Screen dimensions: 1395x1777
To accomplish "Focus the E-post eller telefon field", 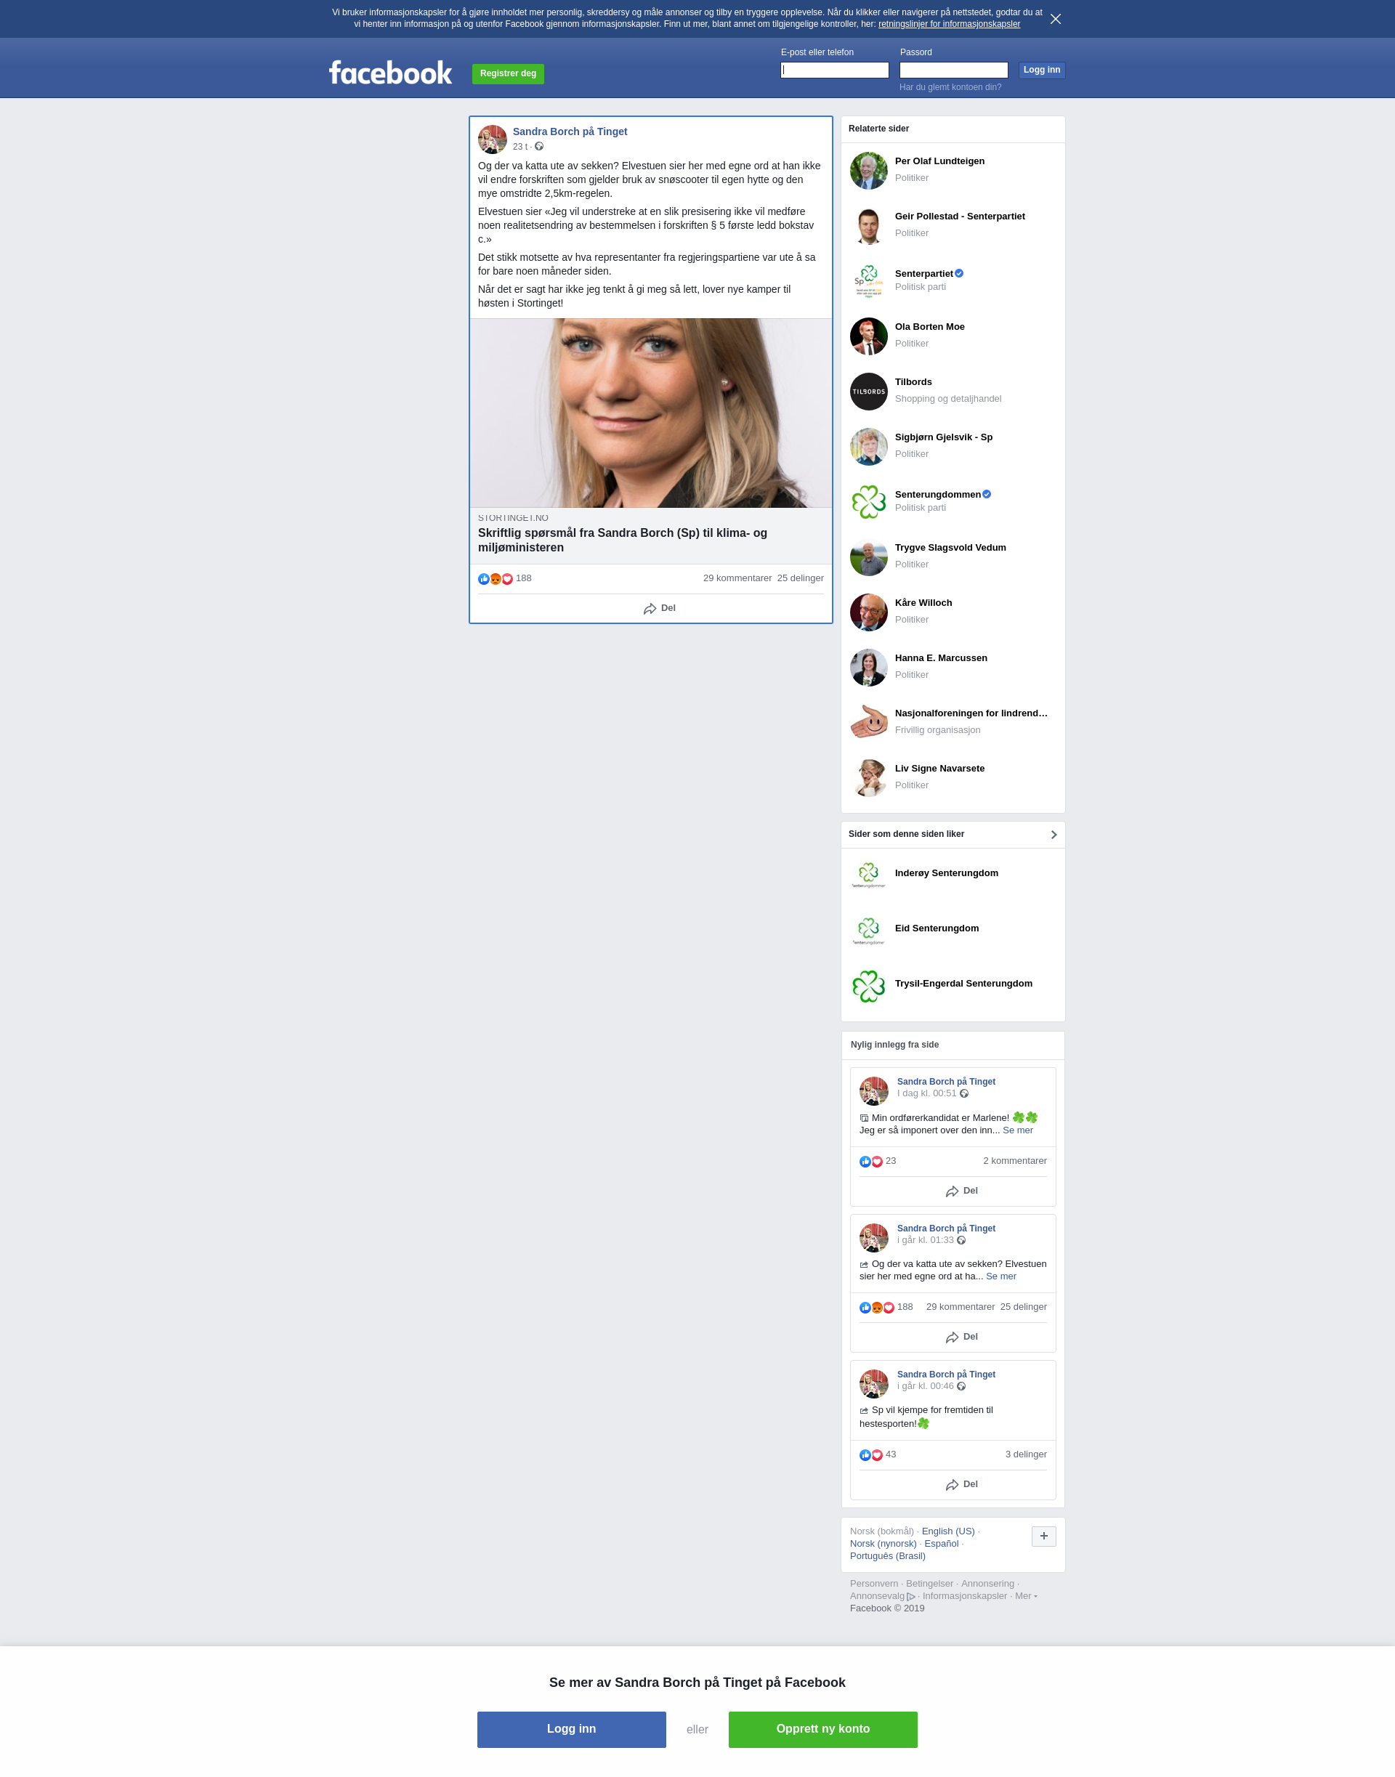I will 835,70.
